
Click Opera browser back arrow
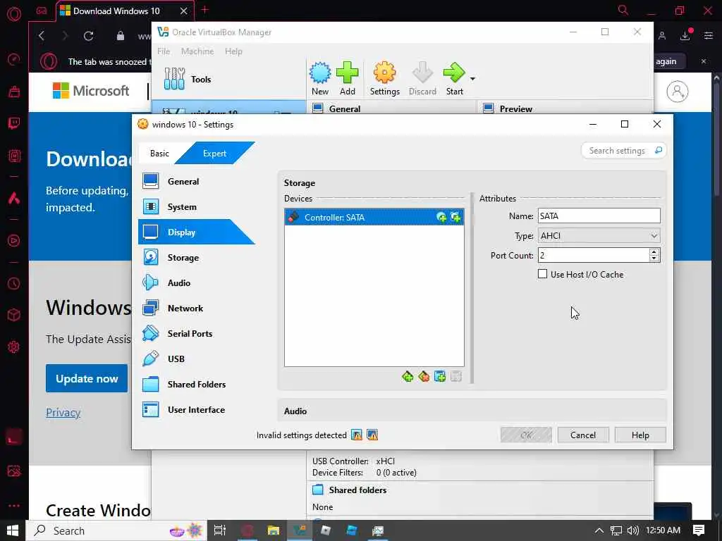(x=42, y=36)
